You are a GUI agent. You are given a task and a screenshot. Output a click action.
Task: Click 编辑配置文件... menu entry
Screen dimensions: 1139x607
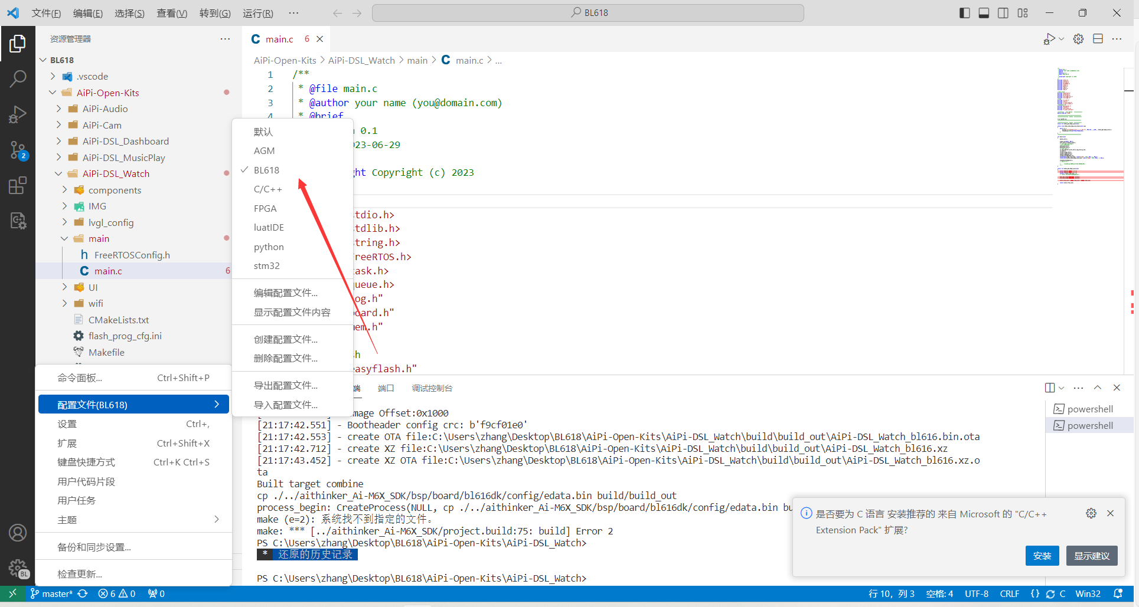[x=293, y=293]
